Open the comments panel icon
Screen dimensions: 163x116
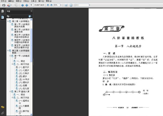tap(3, 107)
